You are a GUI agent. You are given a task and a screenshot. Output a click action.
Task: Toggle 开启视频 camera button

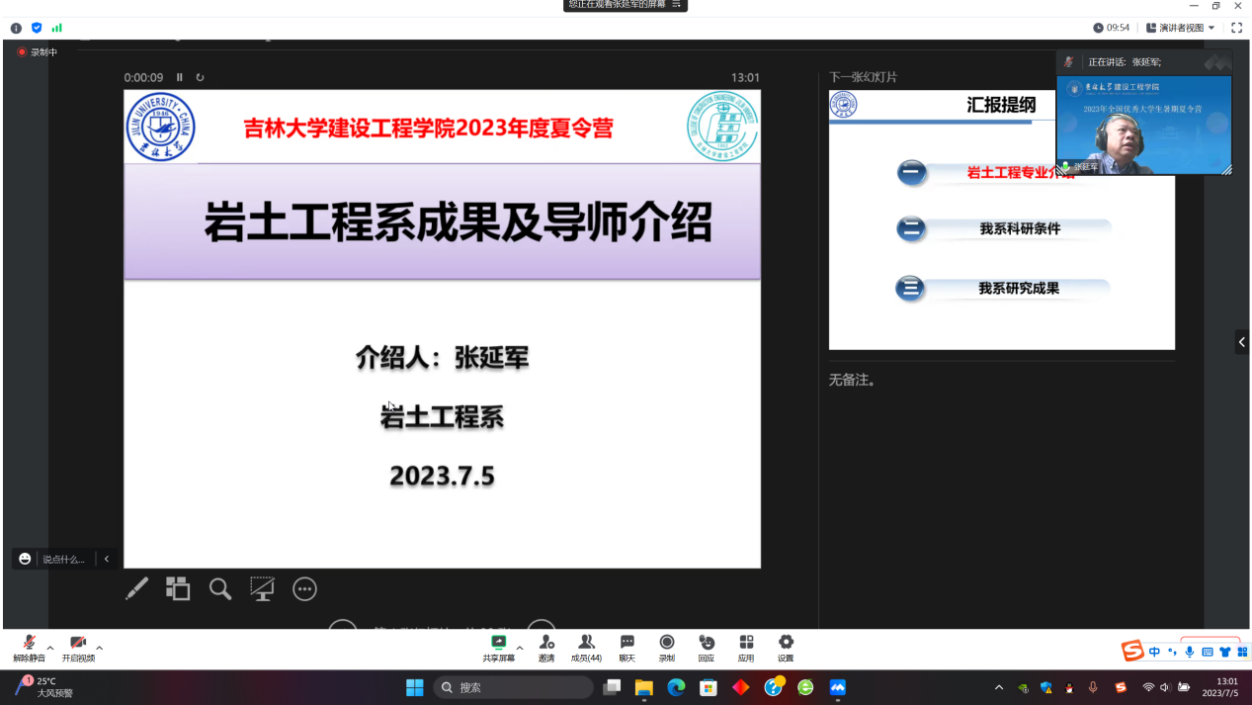point(78,648)
